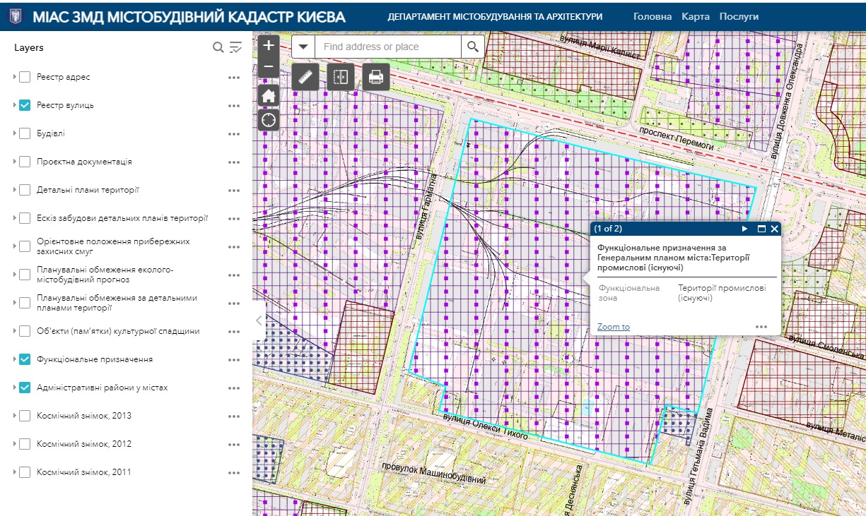The height and width of the screenshot is (516, 866).
Task: Find my location with locate button
Action: point(269,119)
